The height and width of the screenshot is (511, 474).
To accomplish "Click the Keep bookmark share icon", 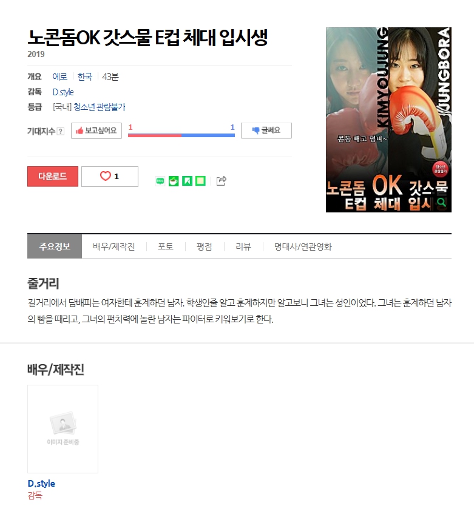I will click(x=187, y=181).
